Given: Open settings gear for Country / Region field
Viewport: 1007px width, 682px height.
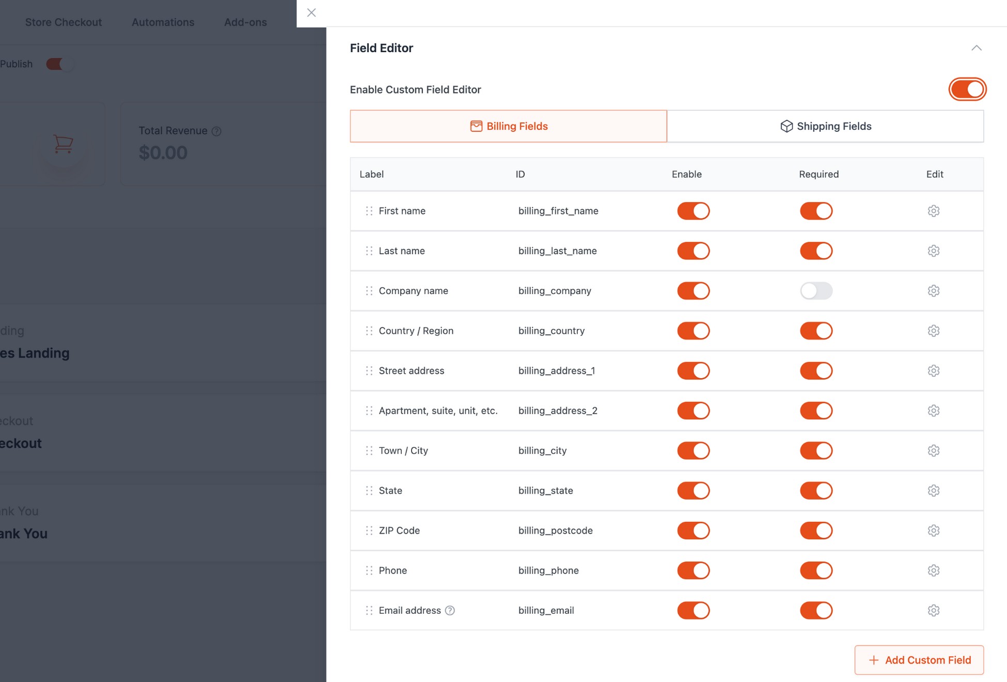Looking at the screenshot, I should tap(933, 331).
